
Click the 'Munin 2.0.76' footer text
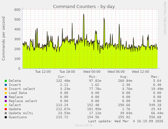click(x=84, y=125)
